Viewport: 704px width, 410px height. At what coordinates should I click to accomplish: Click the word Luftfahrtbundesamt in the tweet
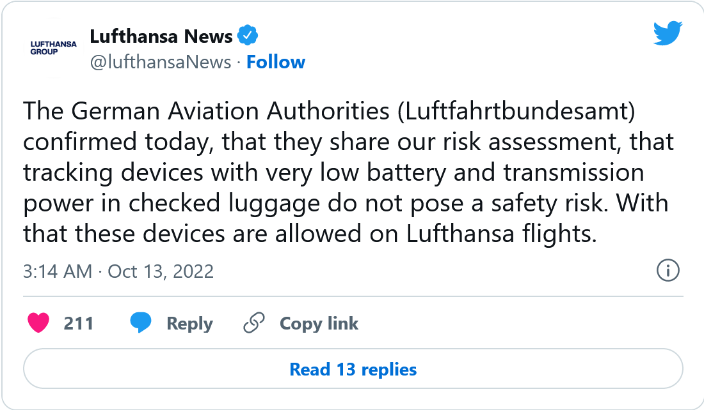click(x=518, y=111)
